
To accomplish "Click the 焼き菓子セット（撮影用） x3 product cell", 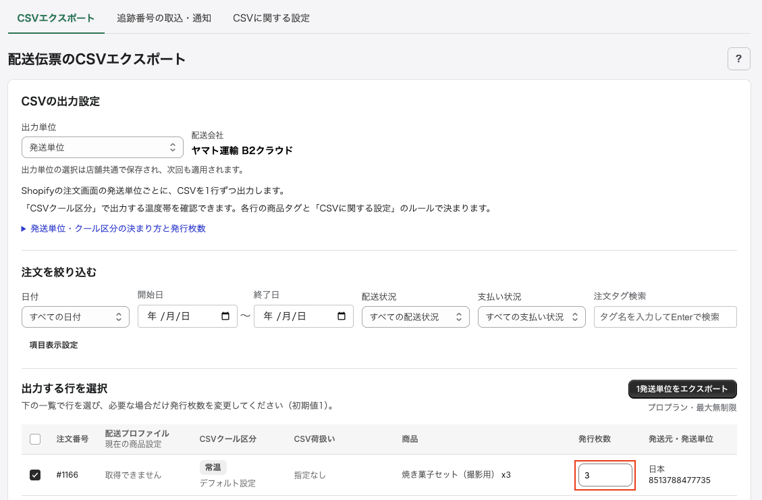I will [456, 475].
